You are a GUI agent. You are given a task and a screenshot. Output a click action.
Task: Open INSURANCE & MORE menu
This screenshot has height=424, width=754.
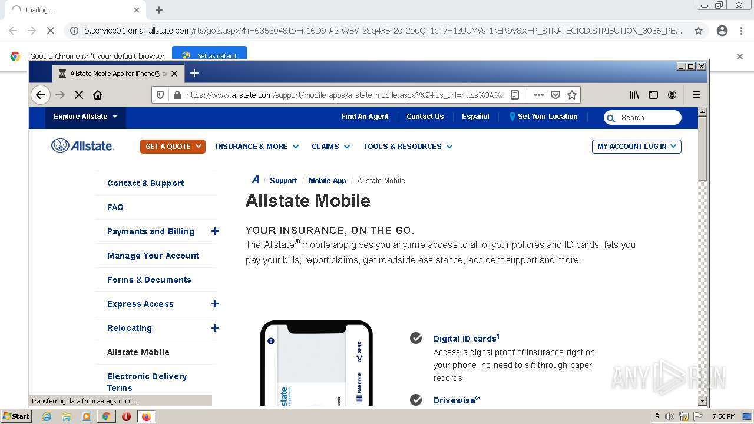[x=257, y=146]
